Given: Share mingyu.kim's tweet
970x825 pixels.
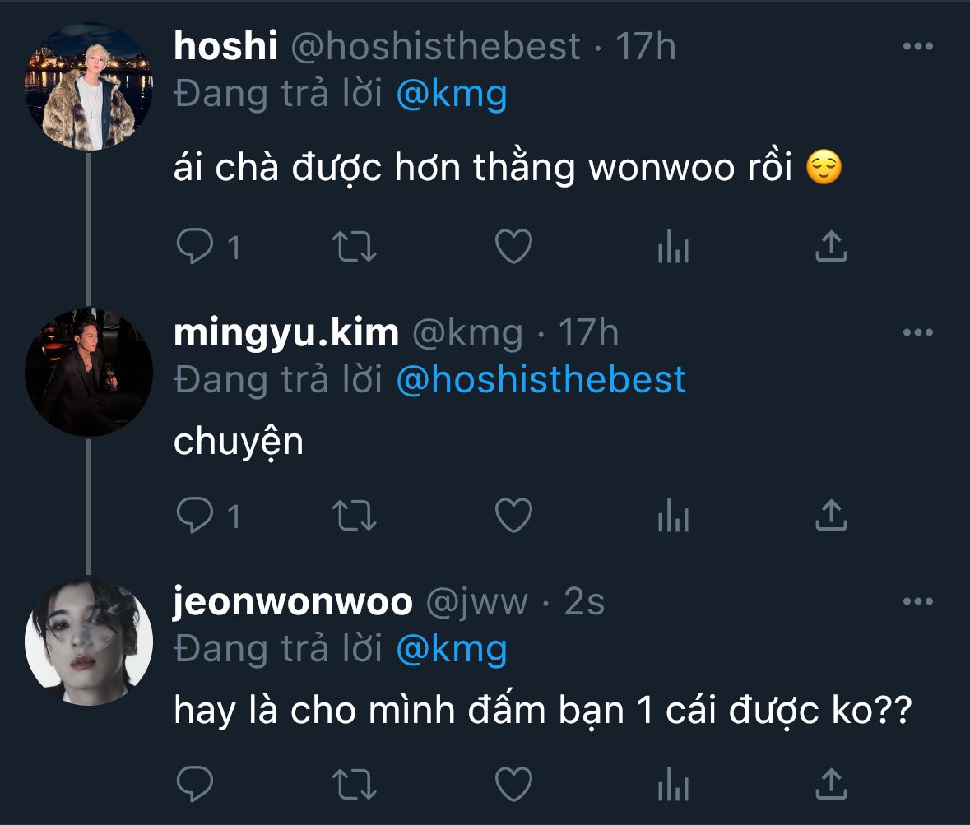Looking at the screenshot, I should (831, 516).
